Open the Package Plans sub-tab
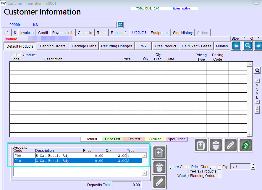262x190 pixels. coord(84,46)
